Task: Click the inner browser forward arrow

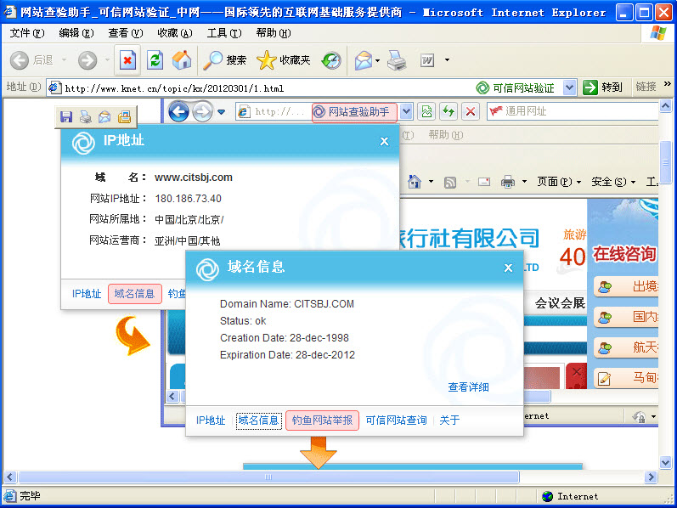Action: click(x=202, y=112)
